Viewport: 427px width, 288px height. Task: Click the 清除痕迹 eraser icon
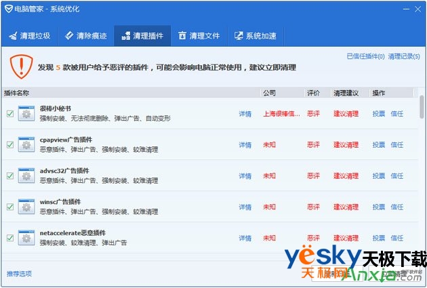[x=69, y=35]
